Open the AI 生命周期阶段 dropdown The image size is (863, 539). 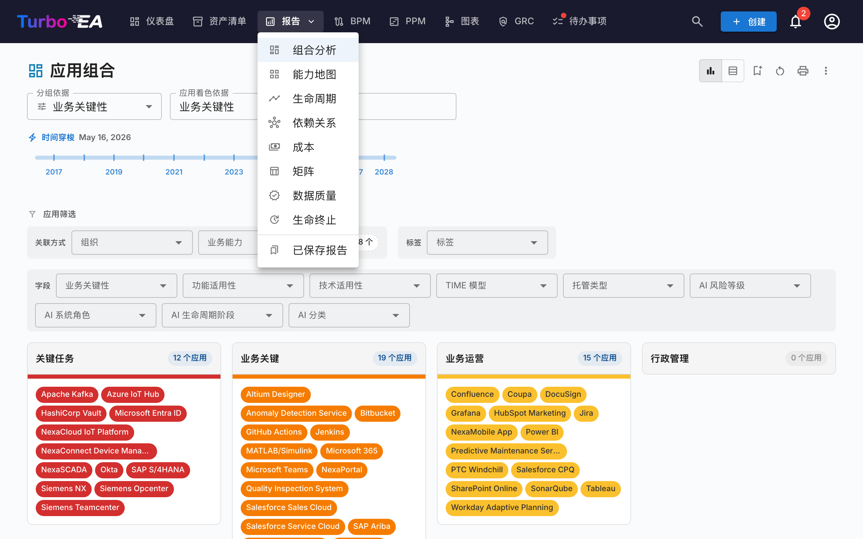click(x=222, y=315)
